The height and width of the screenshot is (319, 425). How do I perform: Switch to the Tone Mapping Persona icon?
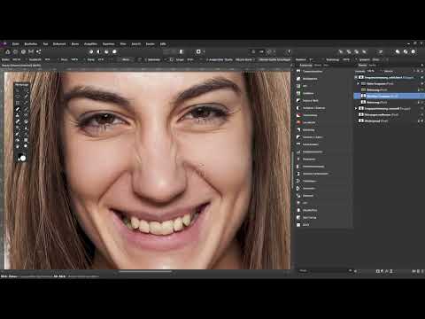31,51
